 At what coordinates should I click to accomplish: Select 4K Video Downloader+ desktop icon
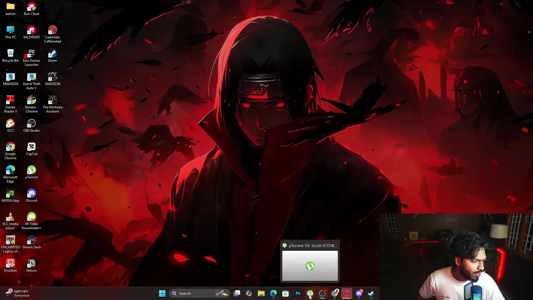pyautogui.click(x=31, y=221)
